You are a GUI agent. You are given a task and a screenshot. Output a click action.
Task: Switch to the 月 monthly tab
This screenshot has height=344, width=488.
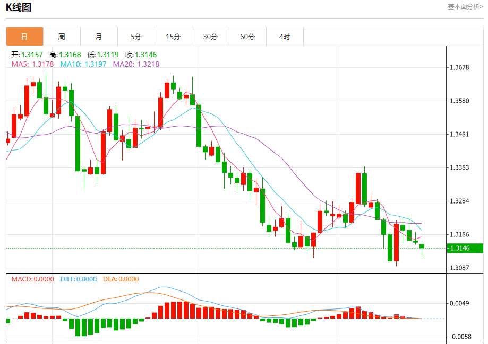[x=99, y=37]
